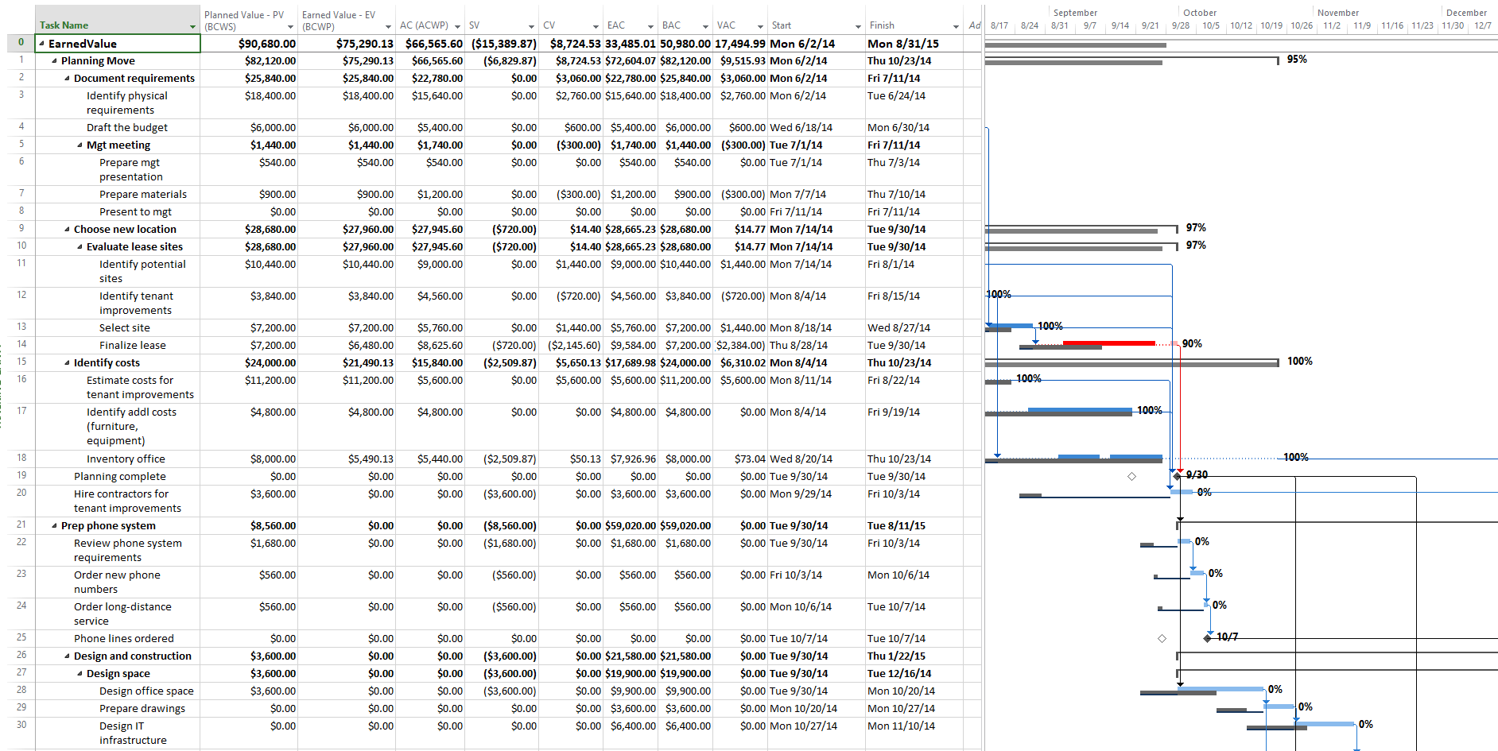Collapse the Mgt meeting summary task
1498x751 pixels.
(x=80, y=145)
